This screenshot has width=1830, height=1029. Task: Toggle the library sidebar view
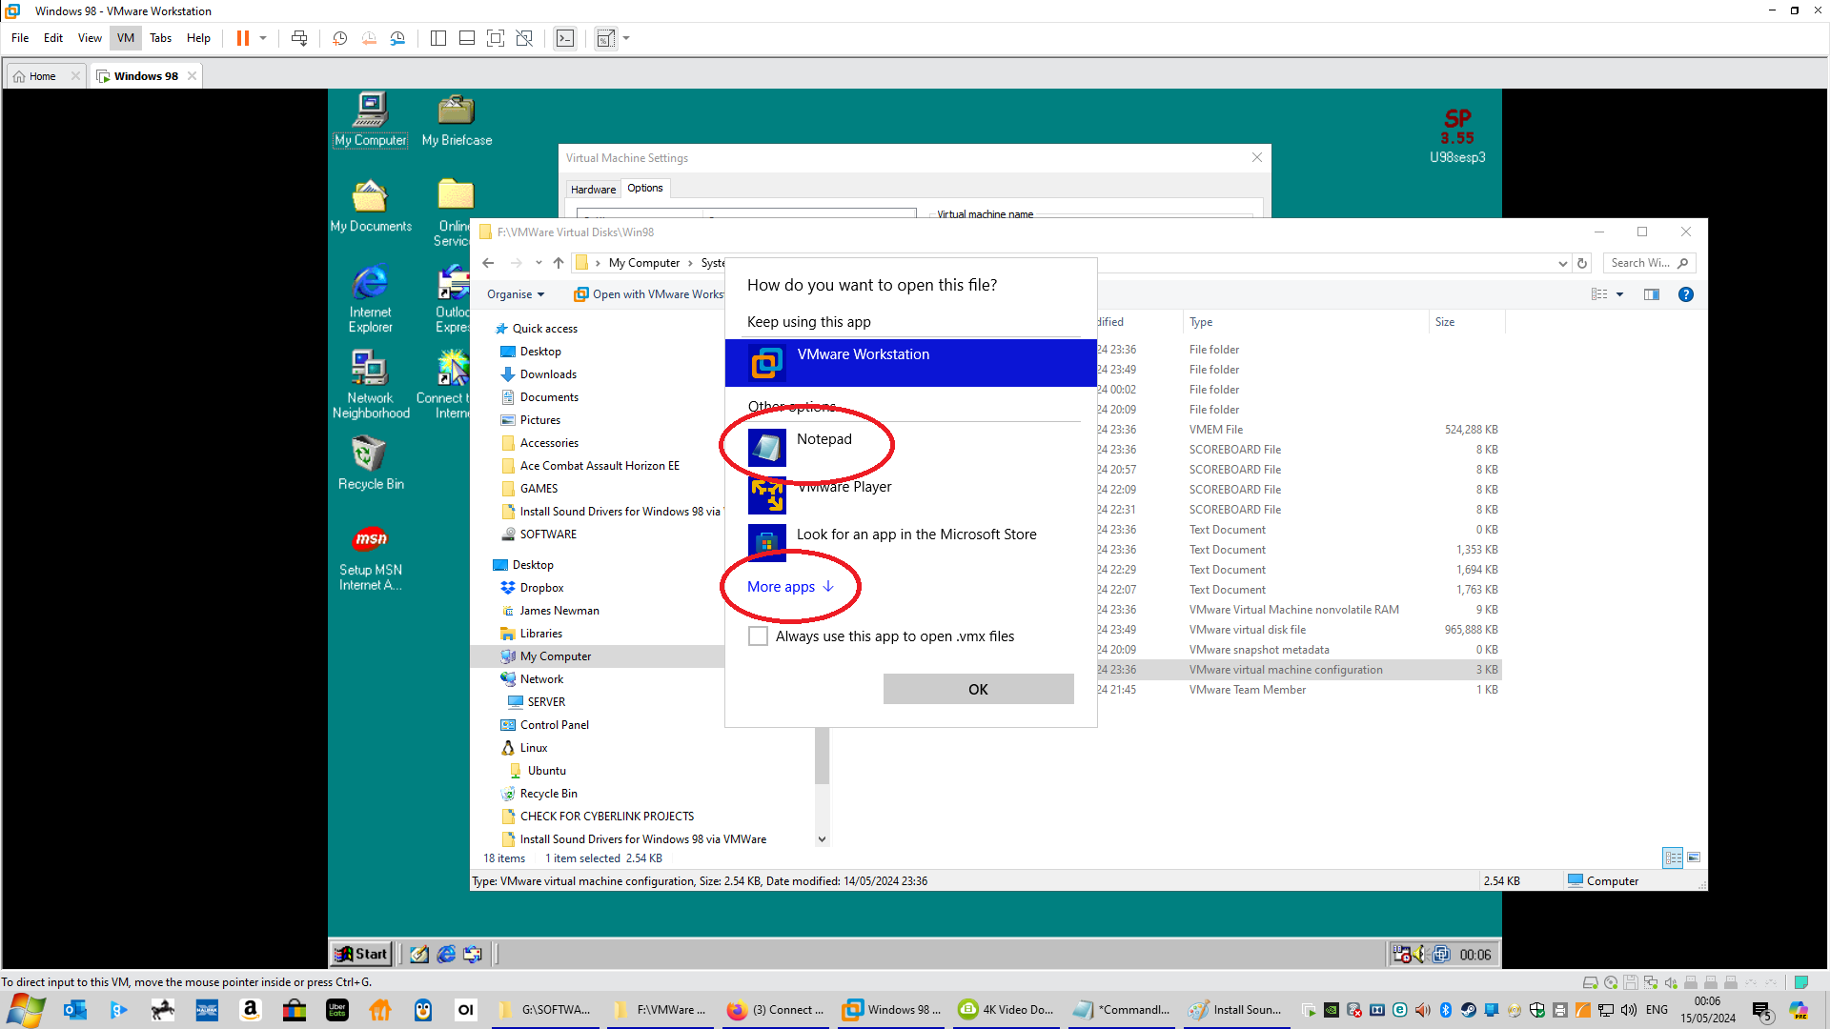pyautogui.click(x=438, y=38)
